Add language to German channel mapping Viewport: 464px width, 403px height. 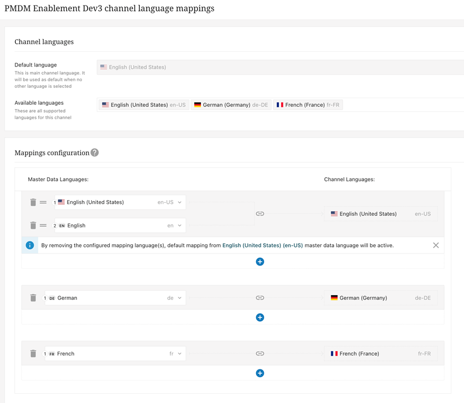260,317
